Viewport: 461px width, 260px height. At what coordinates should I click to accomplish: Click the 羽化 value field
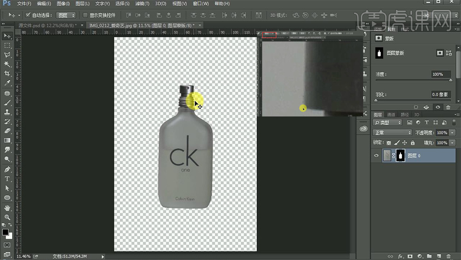point(441,95)
